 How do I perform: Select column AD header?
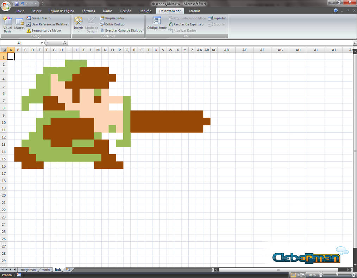coord(226,50)
